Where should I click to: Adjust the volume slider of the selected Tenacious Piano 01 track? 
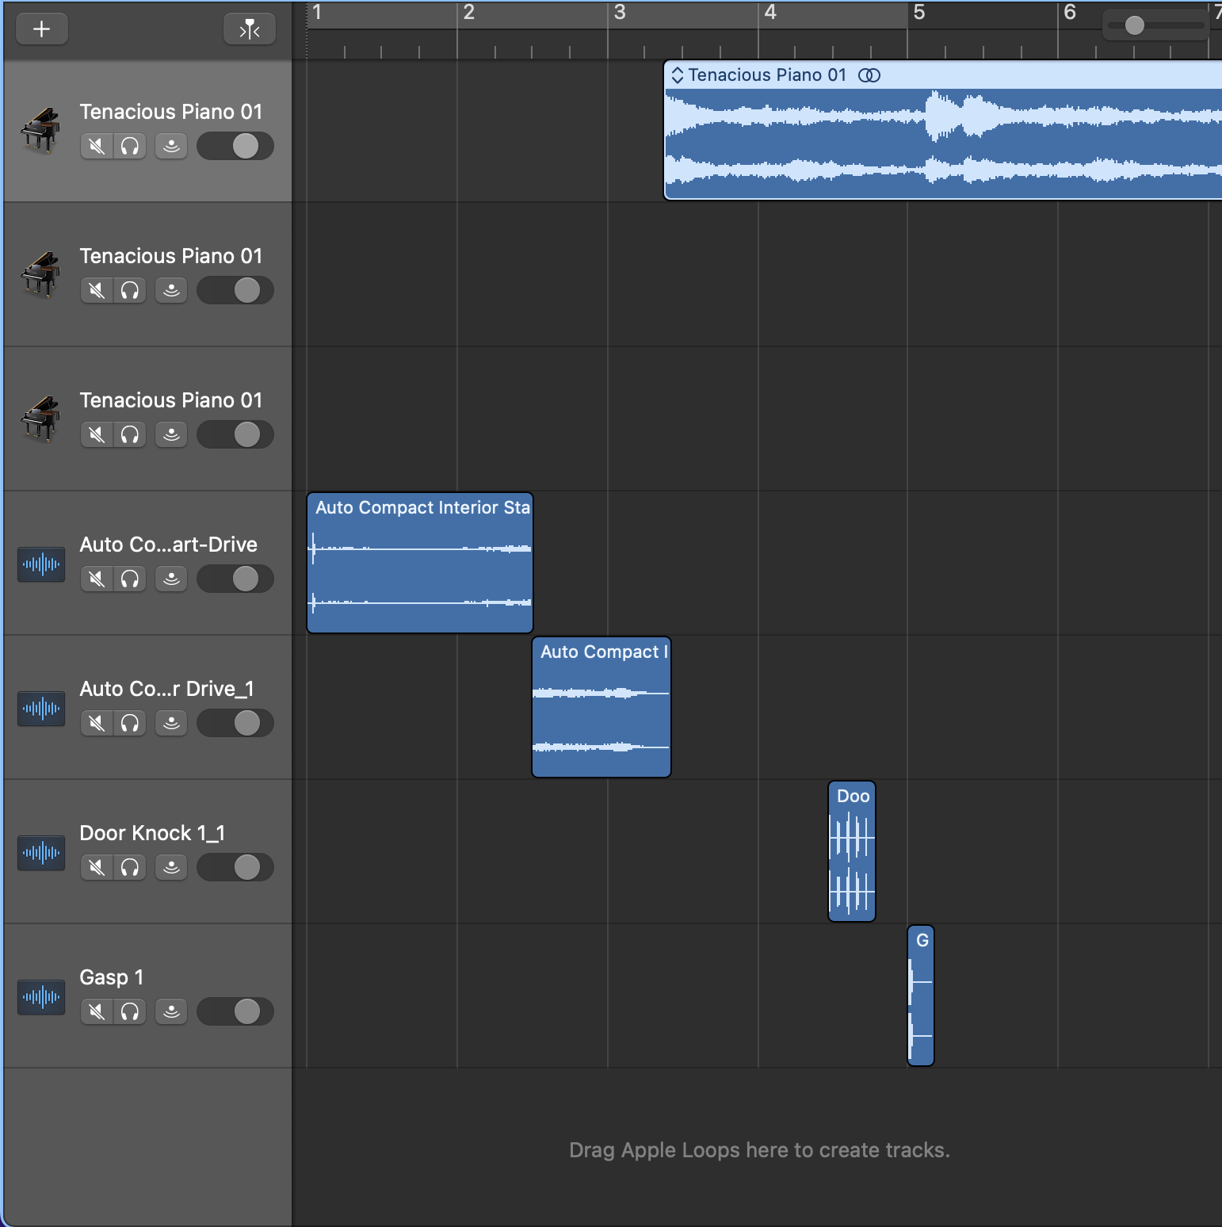pos(235,147)
